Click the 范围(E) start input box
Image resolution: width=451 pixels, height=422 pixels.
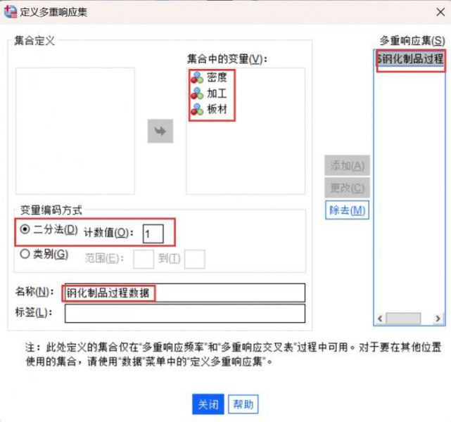pyautogui.click(x=144, y=259)
